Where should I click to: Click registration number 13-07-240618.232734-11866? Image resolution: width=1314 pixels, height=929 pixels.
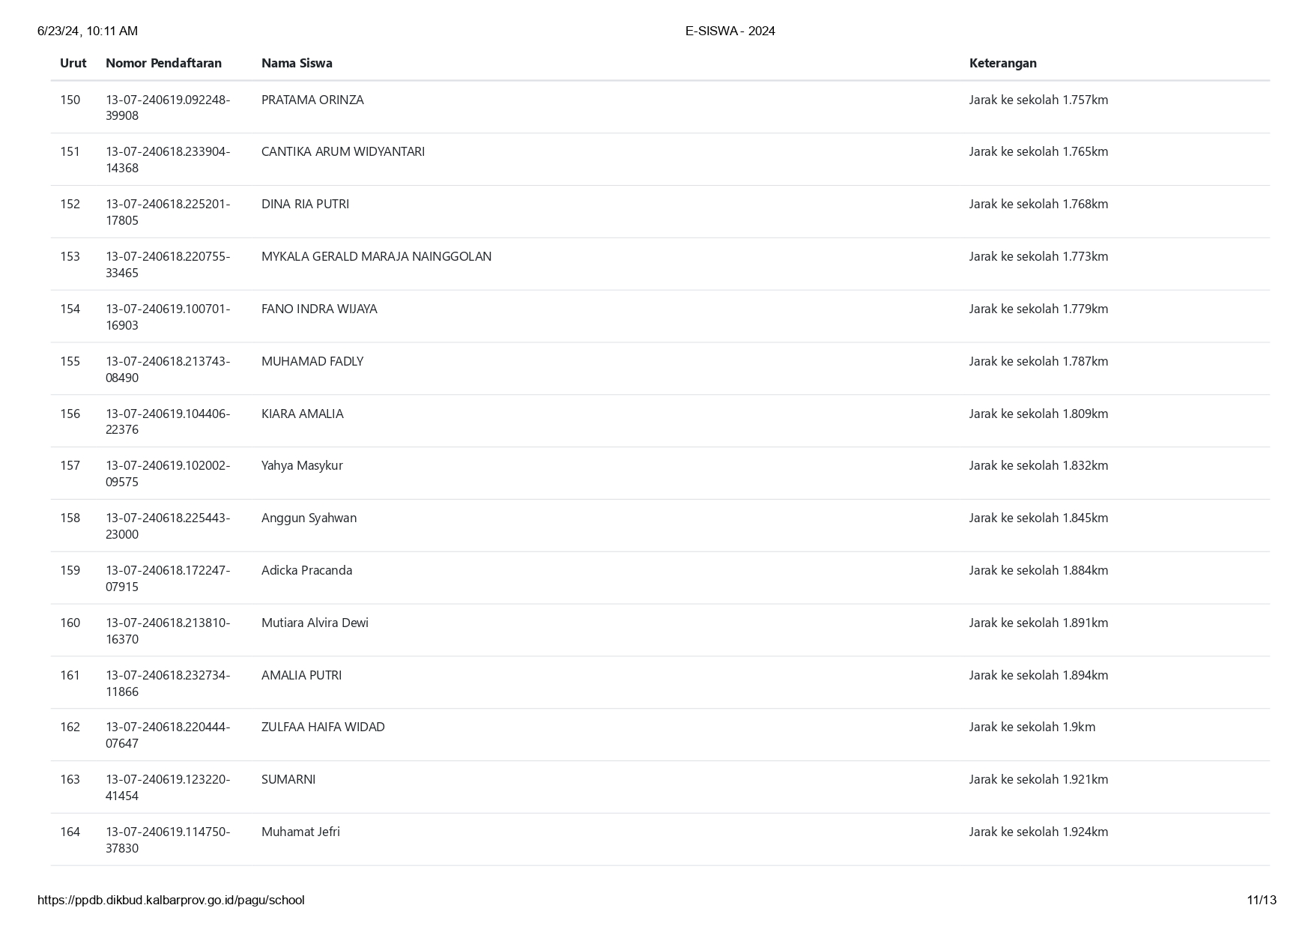pyautogui.click(x=168, y=683)
